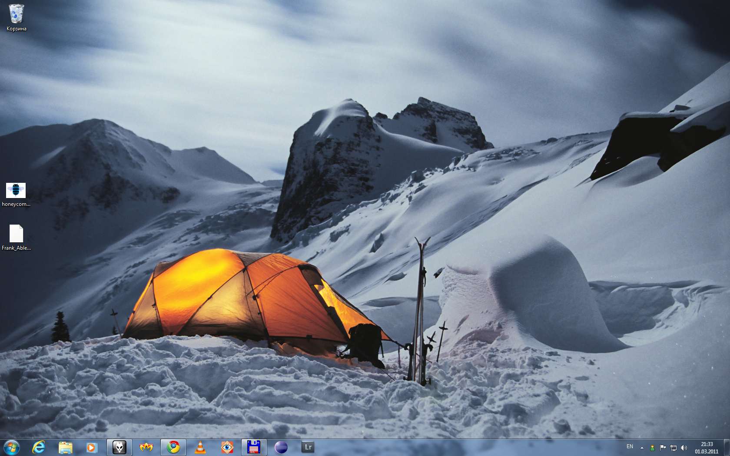Show hidden system tray icons
This screenshot has height=456, width=730.
pyautogui.click(x=642, y=448)
